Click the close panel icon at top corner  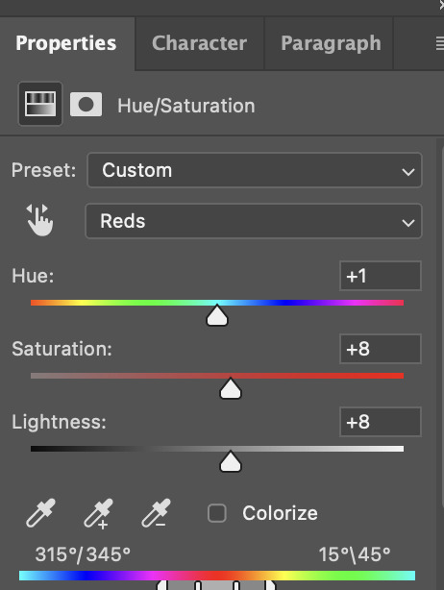tap(441, 5)
